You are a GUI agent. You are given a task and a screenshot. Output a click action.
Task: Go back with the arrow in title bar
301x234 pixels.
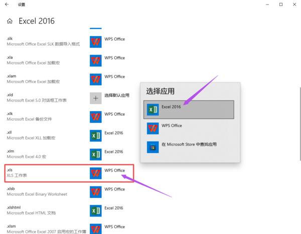(x=7, y=4)
